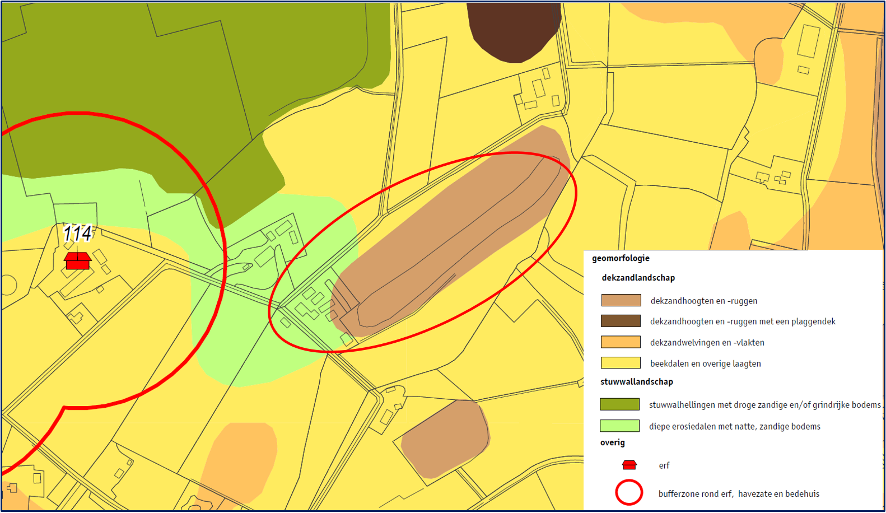Click the red erf house icon in the legend

629,465
